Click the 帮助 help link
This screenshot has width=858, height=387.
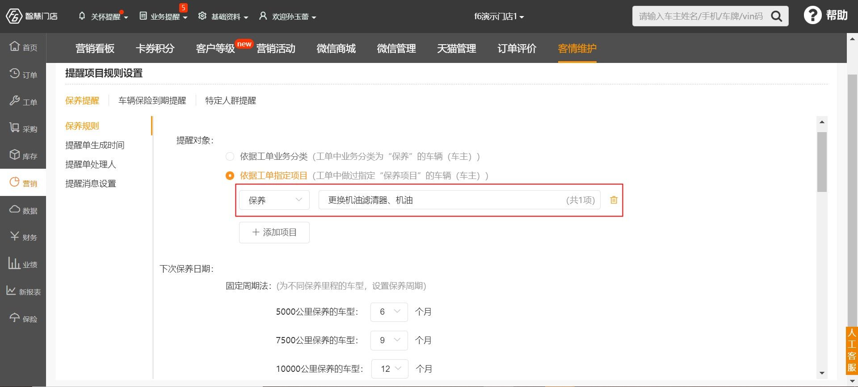(x=837, y=15)
